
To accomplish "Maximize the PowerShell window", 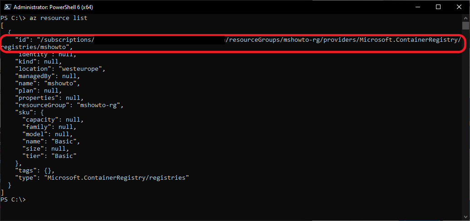I will [x=438, y=7].
